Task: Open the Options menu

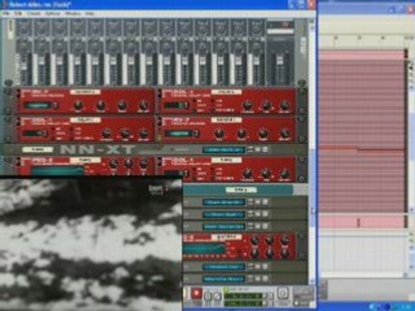Action: tap(52, 13)
